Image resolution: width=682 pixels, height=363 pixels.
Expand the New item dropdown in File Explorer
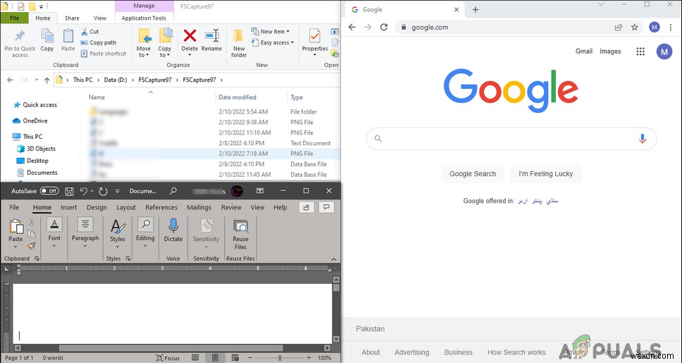coord(288,31)
